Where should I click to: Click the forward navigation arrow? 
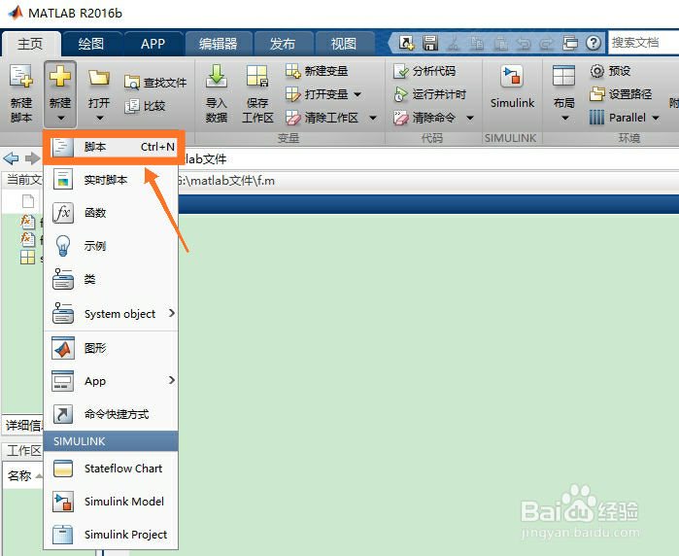(x=32, y=158)
